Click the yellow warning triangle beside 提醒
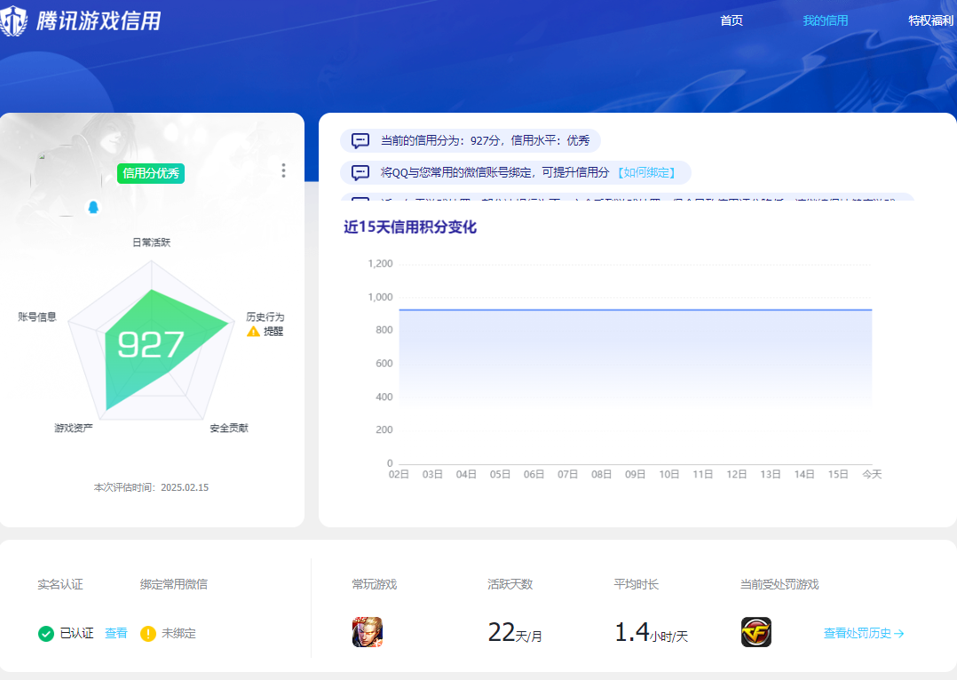Viewport: 957px width, 680px height. (253, 331)
